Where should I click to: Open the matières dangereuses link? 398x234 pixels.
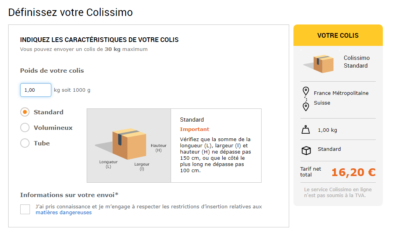click(x=64, y=213)
